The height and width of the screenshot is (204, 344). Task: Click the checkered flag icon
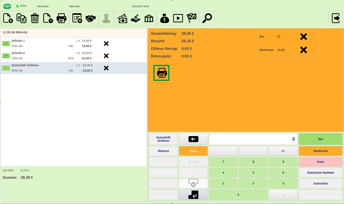(x=192, y=18)
